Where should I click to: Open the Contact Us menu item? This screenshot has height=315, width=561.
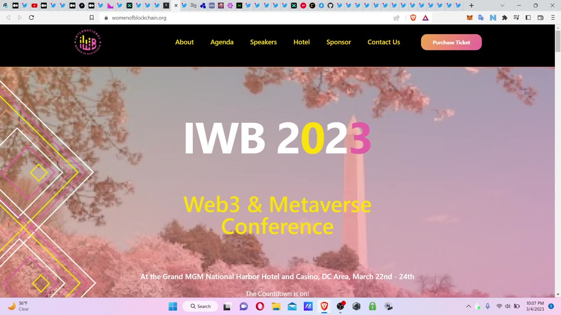(x=384, y=42)
